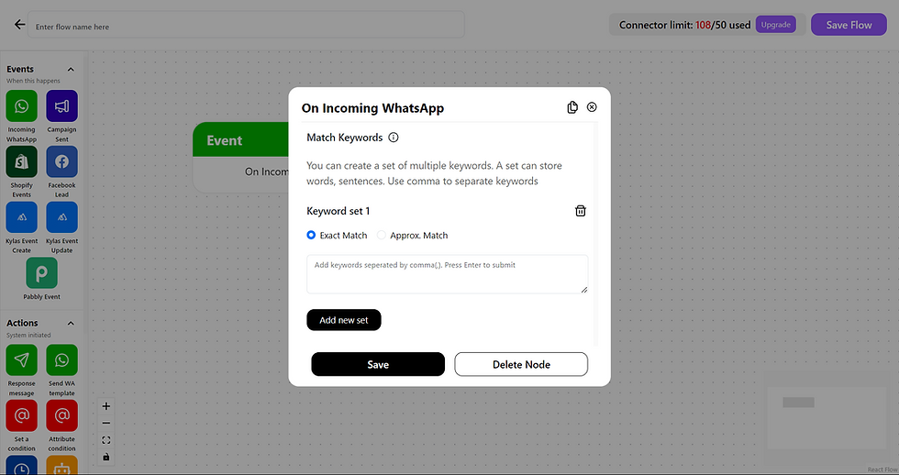Viewport: 899px width, 475px height.
Task: Click the Add new set button
Action: point(344,320)
